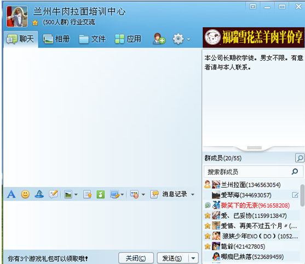Expand the screen capture options arrow
The width and height of the screenshot is (305, 264).
pyautogui.click(x=122, y=195)
